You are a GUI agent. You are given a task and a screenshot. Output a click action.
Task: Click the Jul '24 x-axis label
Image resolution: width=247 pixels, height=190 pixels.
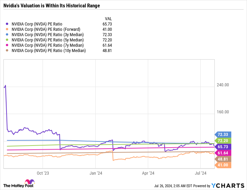click(x=201, y=173)
